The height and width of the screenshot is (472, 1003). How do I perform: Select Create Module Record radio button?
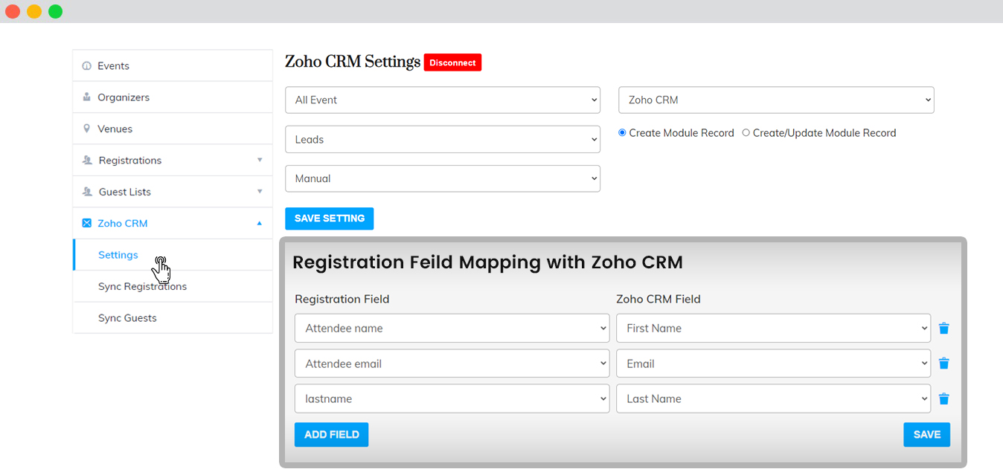(x=622, y=133)
